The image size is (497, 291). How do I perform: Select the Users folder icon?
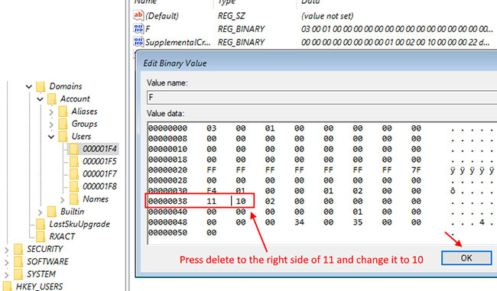(x=63, y=137)
